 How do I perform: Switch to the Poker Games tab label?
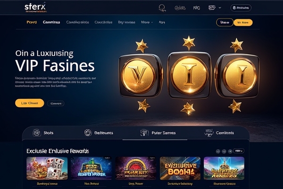164,133
